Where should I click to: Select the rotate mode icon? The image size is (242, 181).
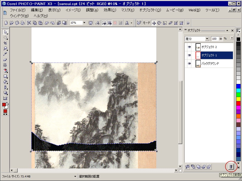pyautogui.click(x=159, y=23)
